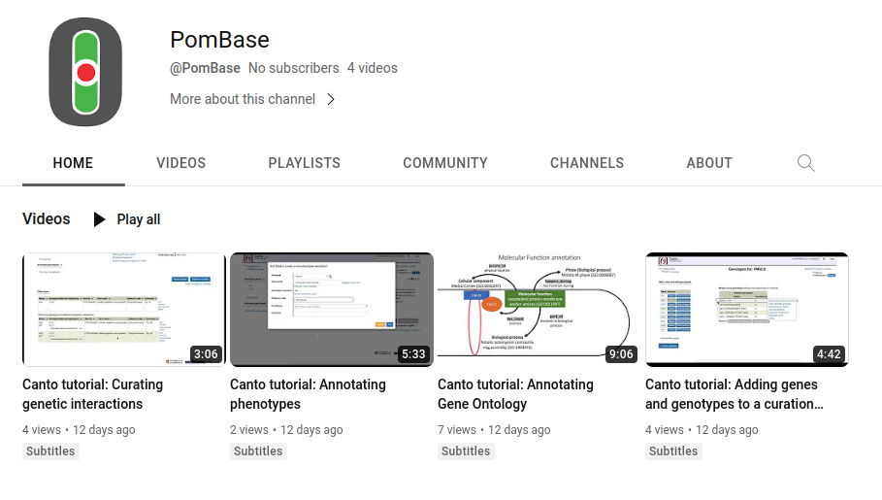Open Annotating phenotypes video thumbnail

click(332, 310)
